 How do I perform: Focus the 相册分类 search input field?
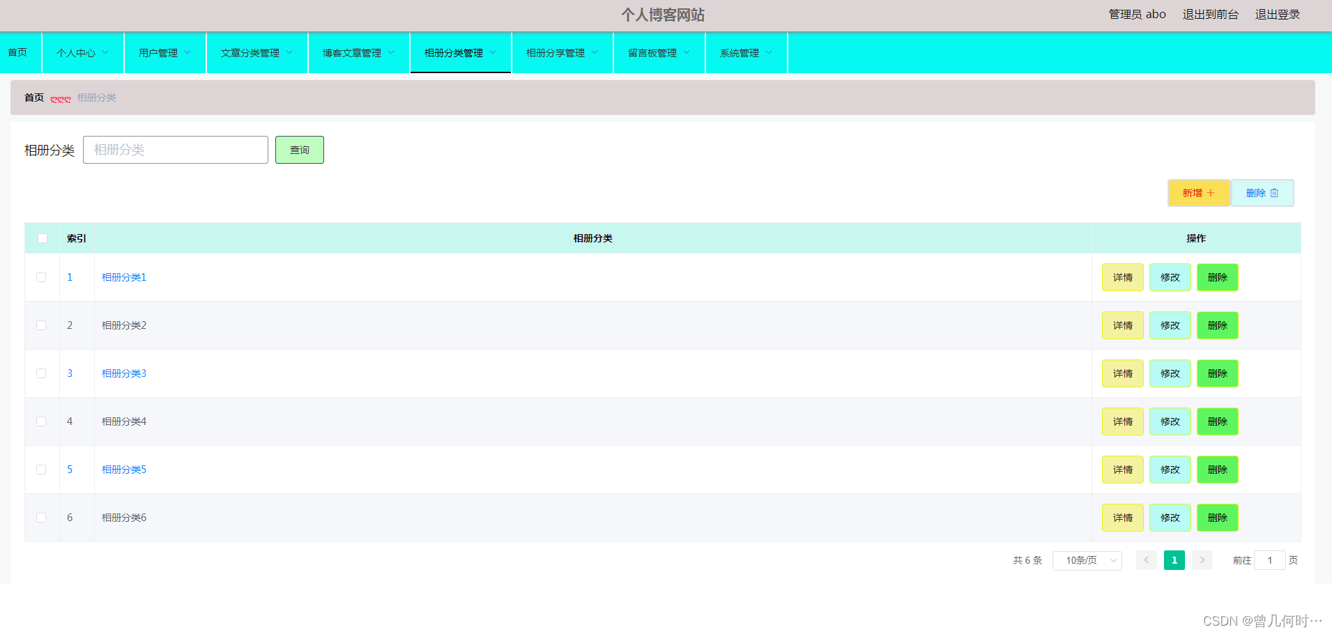tap(176, 150)
